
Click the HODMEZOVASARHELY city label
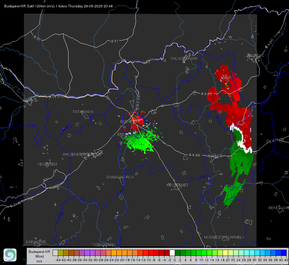pos(224,237)
